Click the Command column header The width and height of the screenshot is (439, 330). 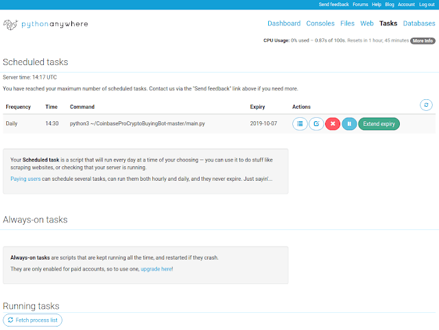point(82,107)
